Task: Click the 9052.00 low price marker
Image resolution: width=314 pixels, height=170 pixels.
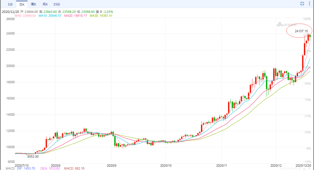Action: (x=33, y=157)
